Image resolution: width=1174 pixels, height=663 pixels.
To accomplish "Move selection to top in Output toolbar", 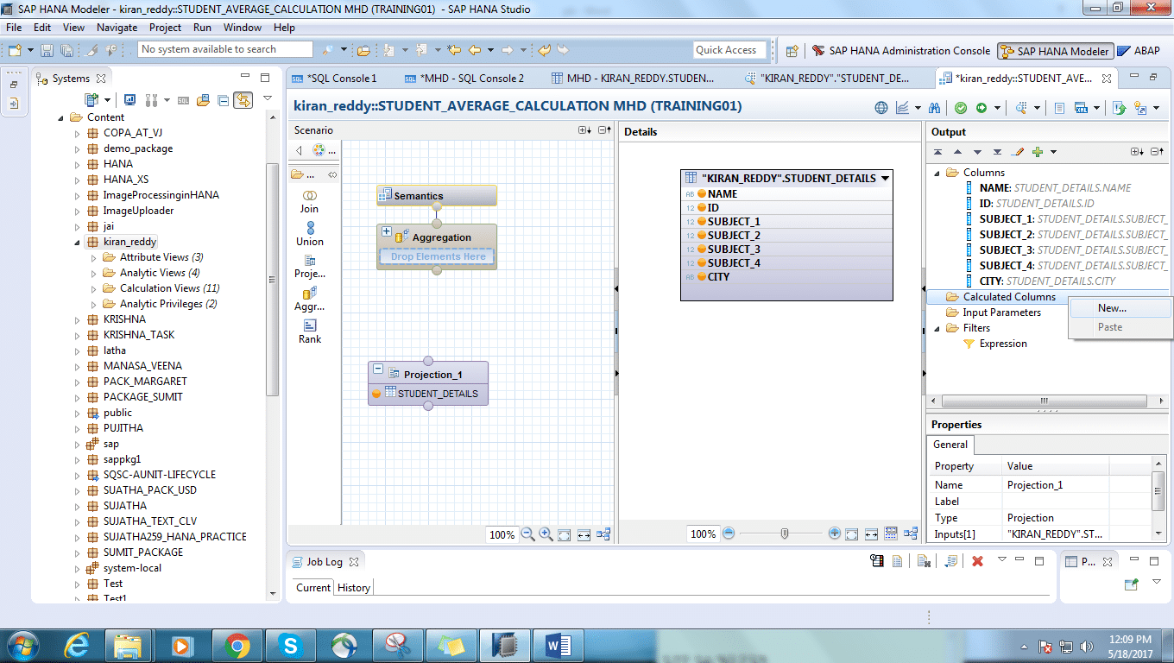I will pos(937,152).
